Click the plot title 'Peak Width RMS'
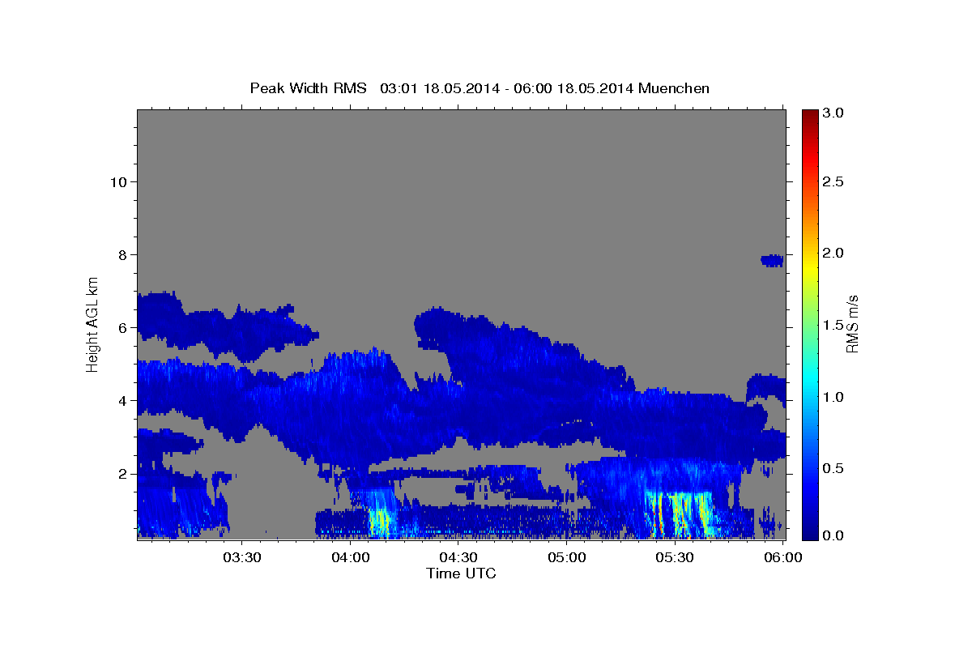Image resolution: width=972 pixels, height=648 pixels. [x=308, y=88]
